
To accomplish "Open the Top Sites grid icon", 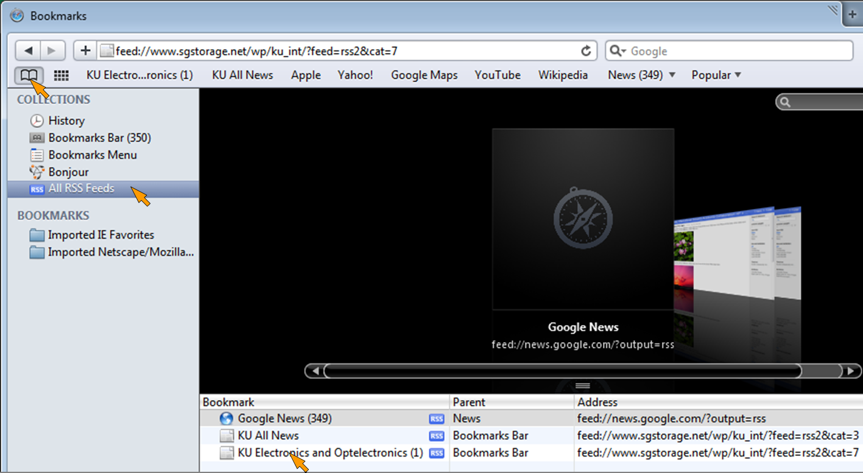I will (61, 75).
